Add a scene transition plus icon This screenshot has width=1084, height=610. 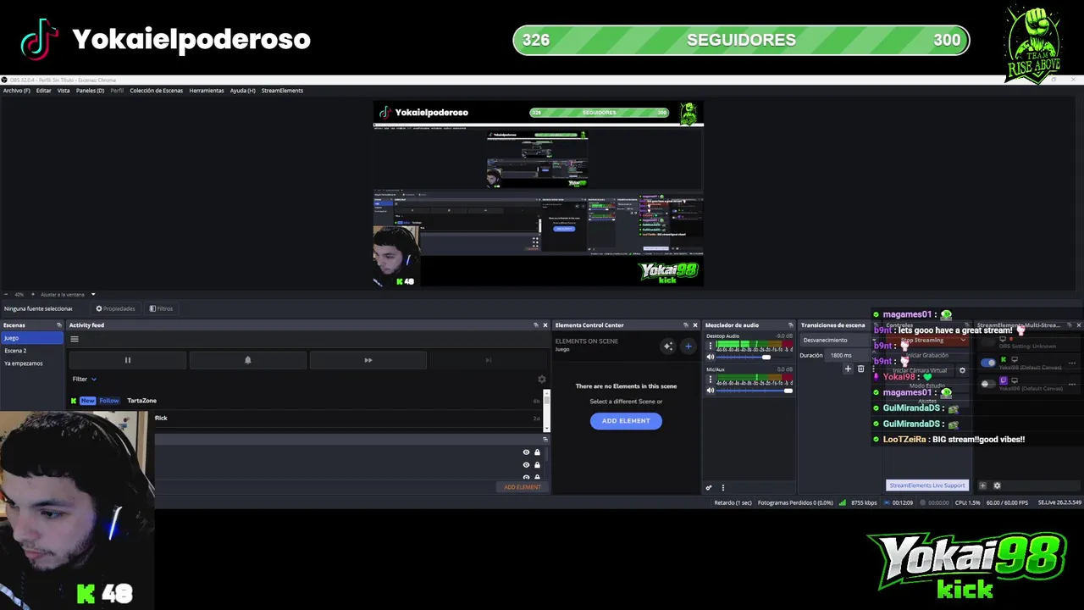pos(848,369)
